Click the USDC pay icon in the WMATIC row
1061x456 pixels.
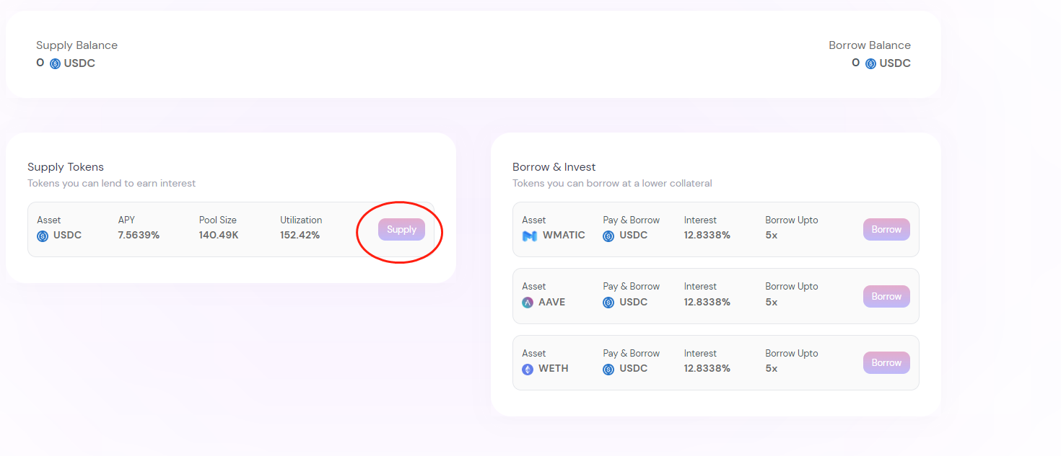point(608,236)
